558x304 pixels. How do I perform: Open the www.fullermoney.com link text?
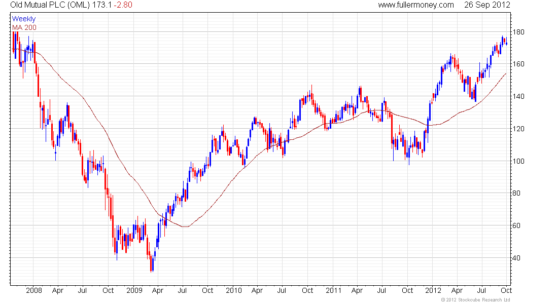point(415,5)
